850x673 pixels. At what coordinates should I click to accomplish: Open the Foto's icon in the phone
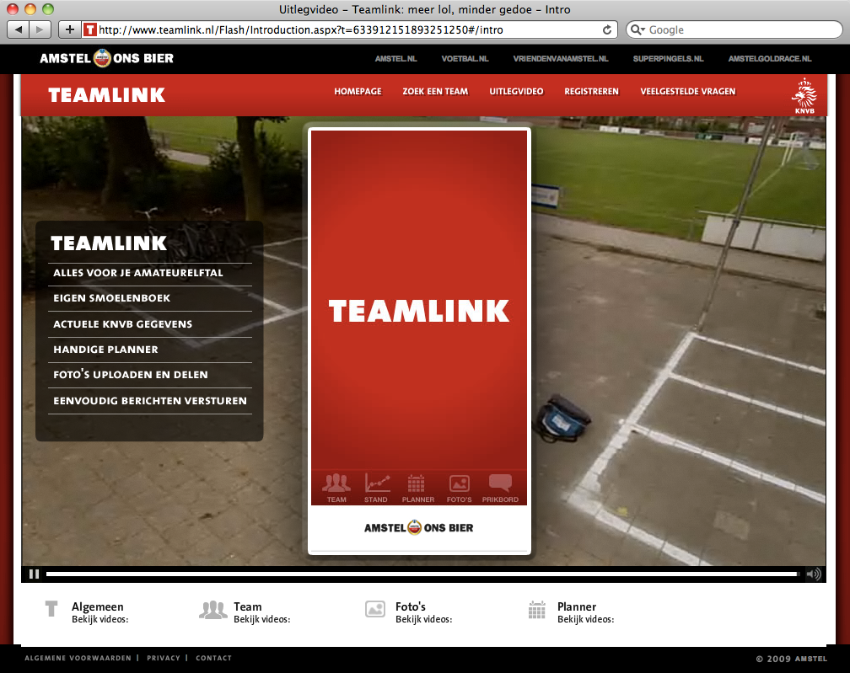coord(459,488)
